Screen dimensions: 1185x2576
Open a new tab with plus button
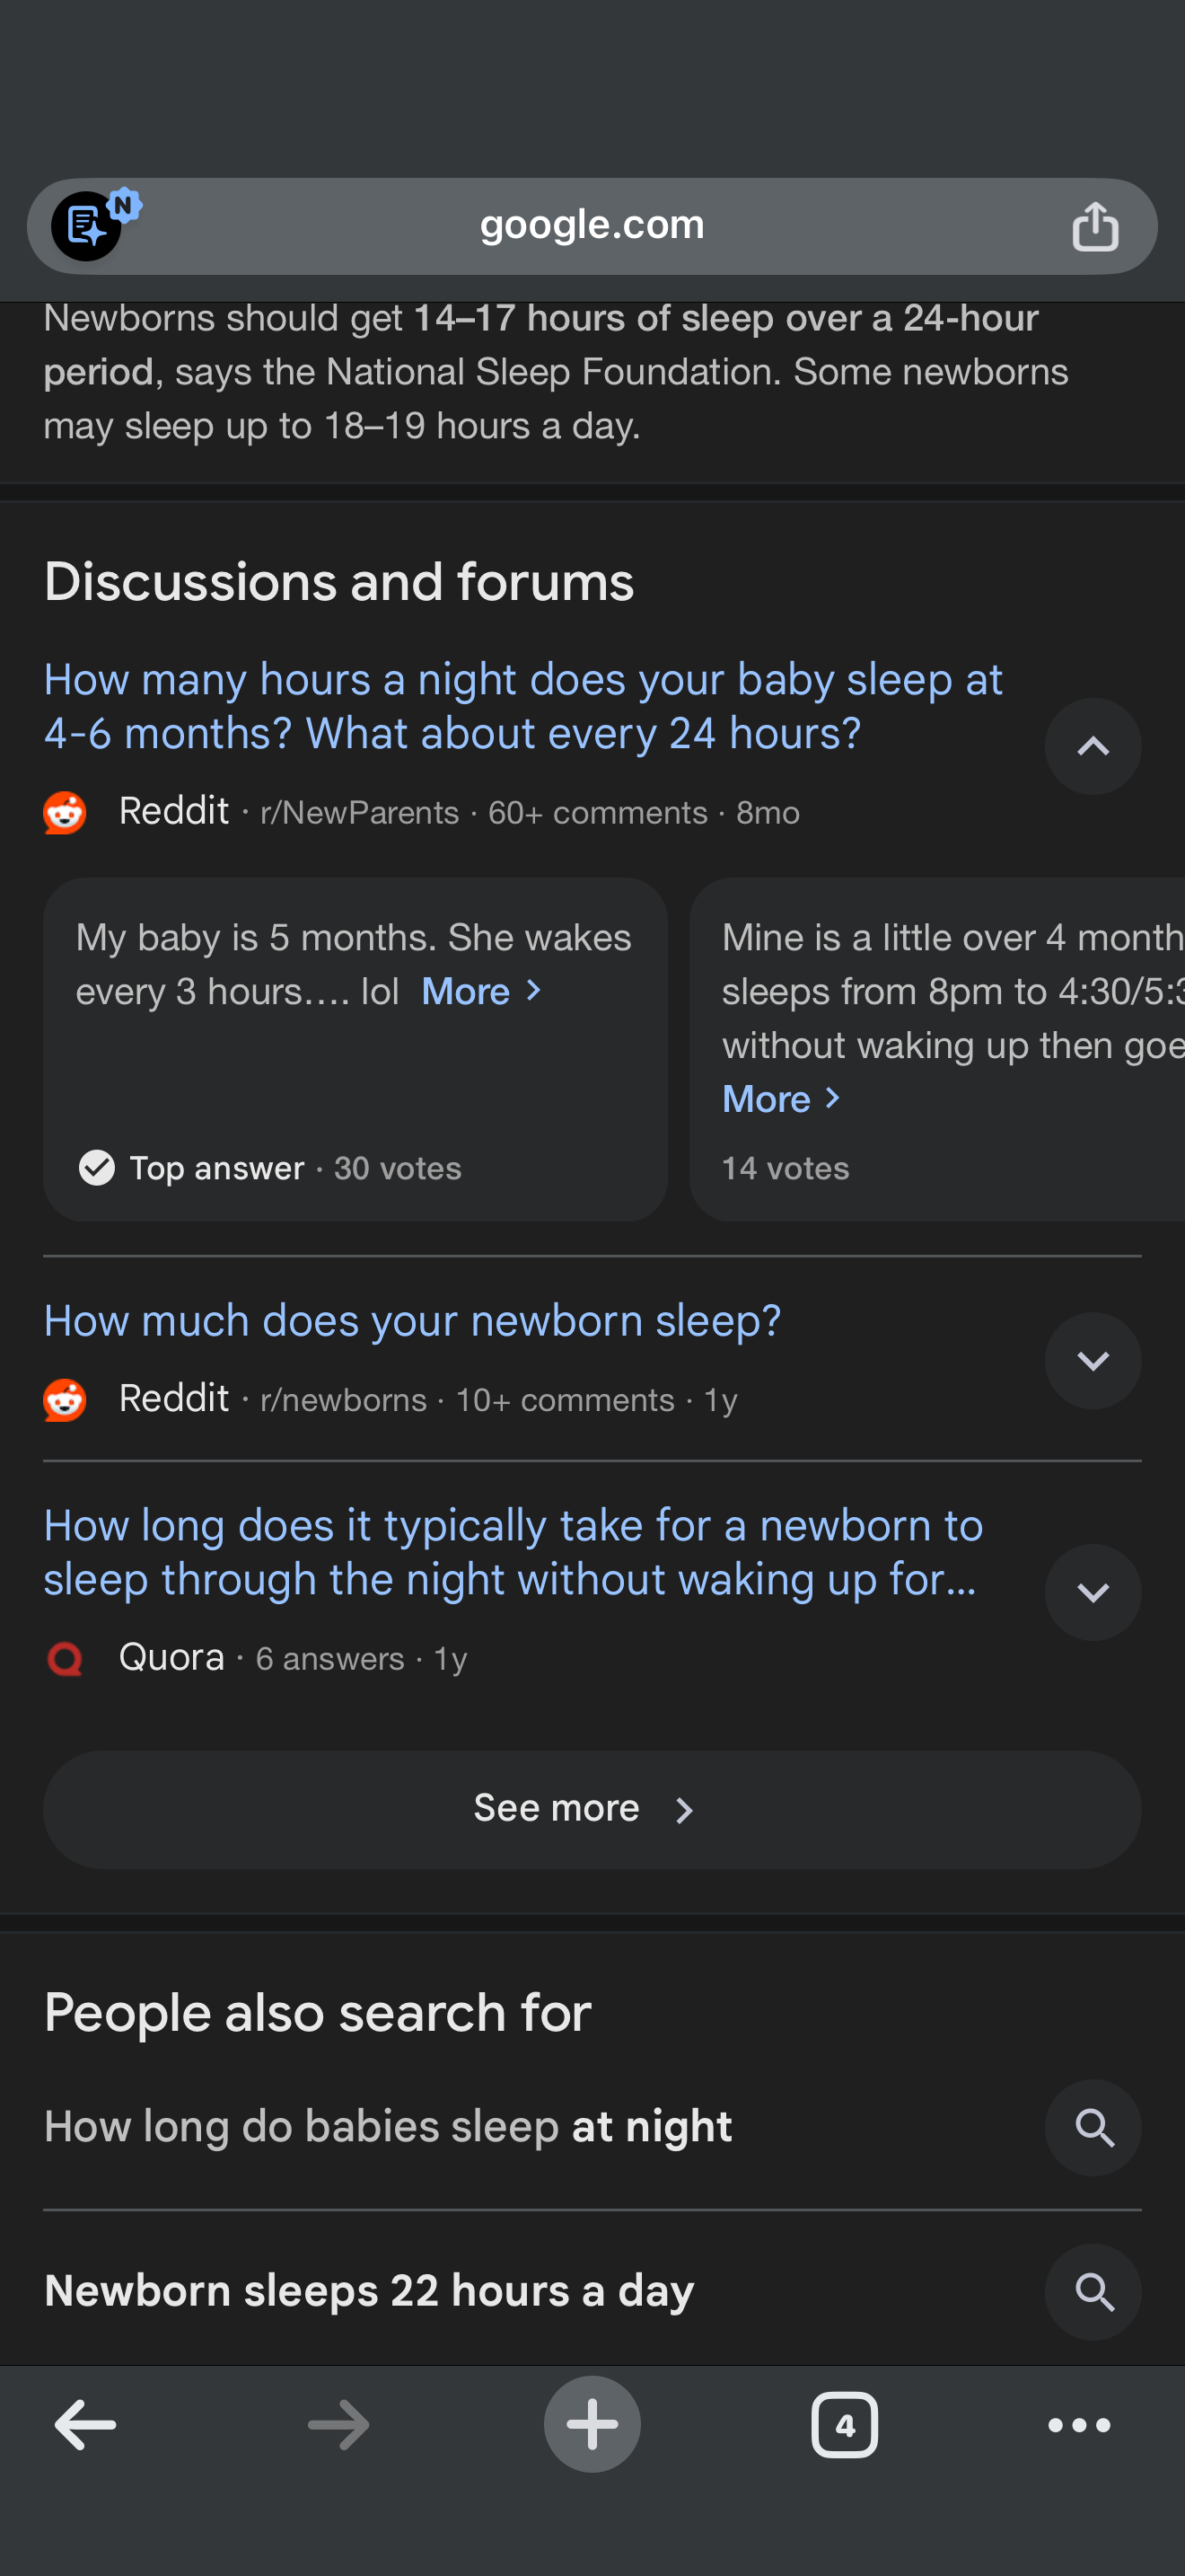(x=592, y=2424)
